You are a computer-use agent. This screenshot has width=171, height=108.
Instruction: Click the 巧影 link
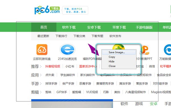[x=106, y=92]
